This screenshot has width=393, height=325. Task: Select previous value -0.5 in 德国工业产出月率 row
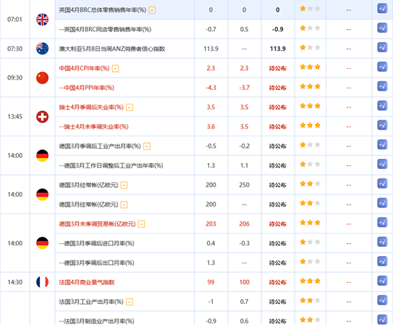(x=211, y=146)
